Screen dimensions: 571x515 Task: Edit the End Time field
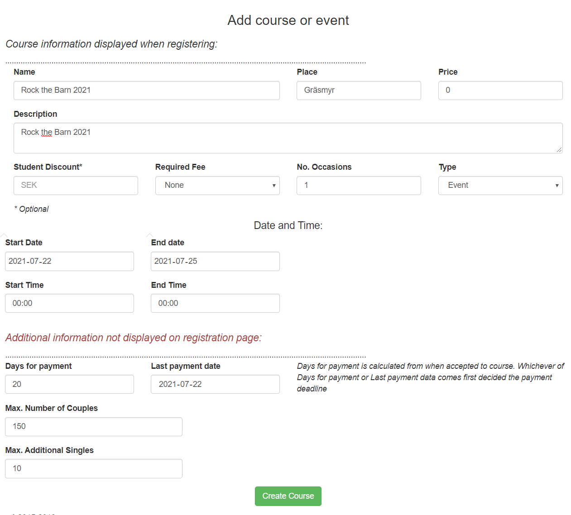coord(215,303)
